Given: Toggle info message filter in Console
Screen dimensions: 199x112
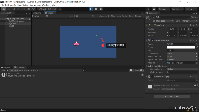Looking at the screenshot, I should [x=131, y=70].
